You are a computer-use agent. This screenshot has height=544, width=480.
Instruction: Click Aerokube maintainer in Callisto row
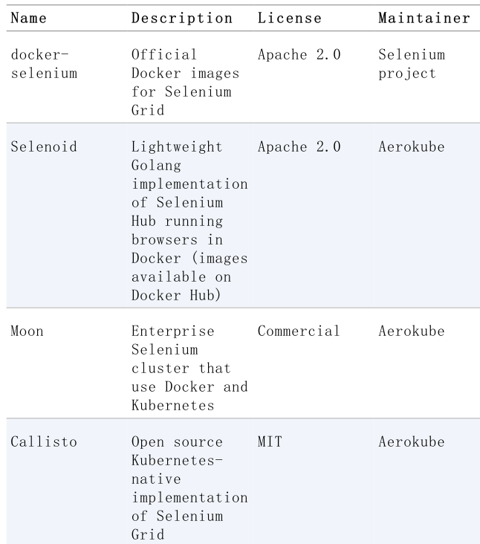coord(412,441)
